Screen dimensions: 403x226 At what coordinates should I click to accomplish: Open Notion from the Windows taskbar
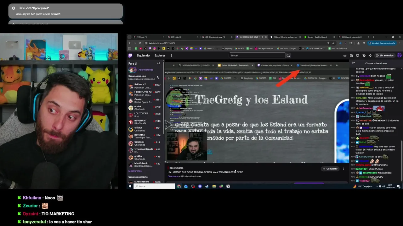pos(228,186)
